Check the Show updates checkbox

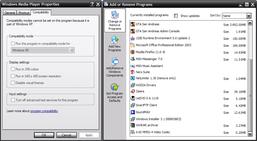[176, 16]
